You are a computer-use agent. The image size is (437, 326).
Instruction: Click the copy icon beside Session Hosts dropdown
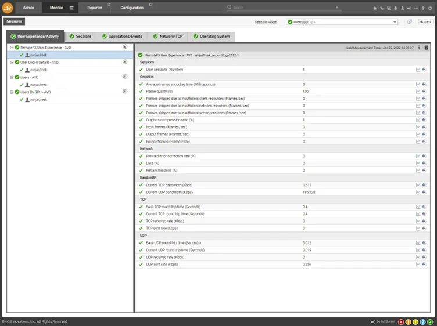[x=410, y=21]
